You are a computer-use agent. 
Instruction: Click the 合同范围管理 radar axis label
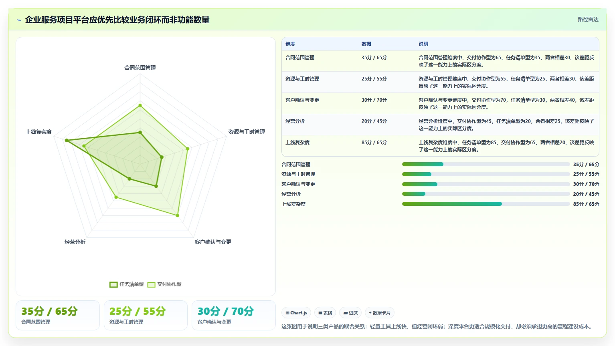tap(140, 68)
